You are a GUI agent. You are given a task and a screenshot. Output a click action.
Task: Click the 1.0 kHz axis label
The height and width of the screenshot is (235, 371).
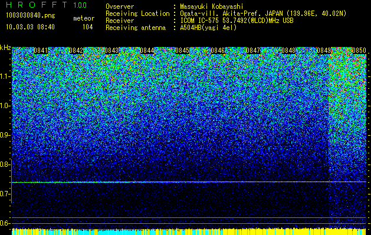[x=5, y=106]
